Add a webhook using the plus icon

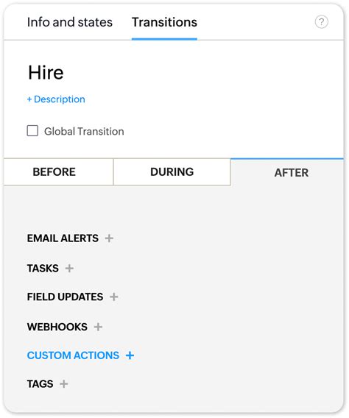tap(98, 327)
